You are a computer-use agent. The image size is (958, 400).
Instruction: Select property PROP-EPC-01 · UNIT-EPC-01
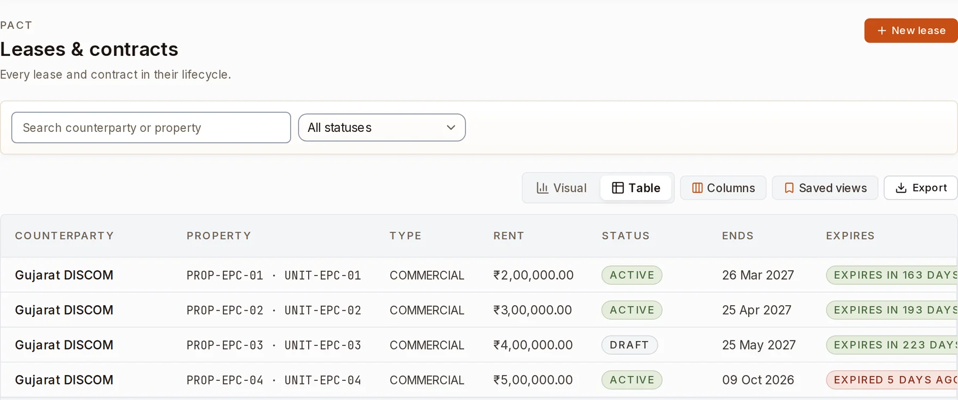click(x=274, y=276)
